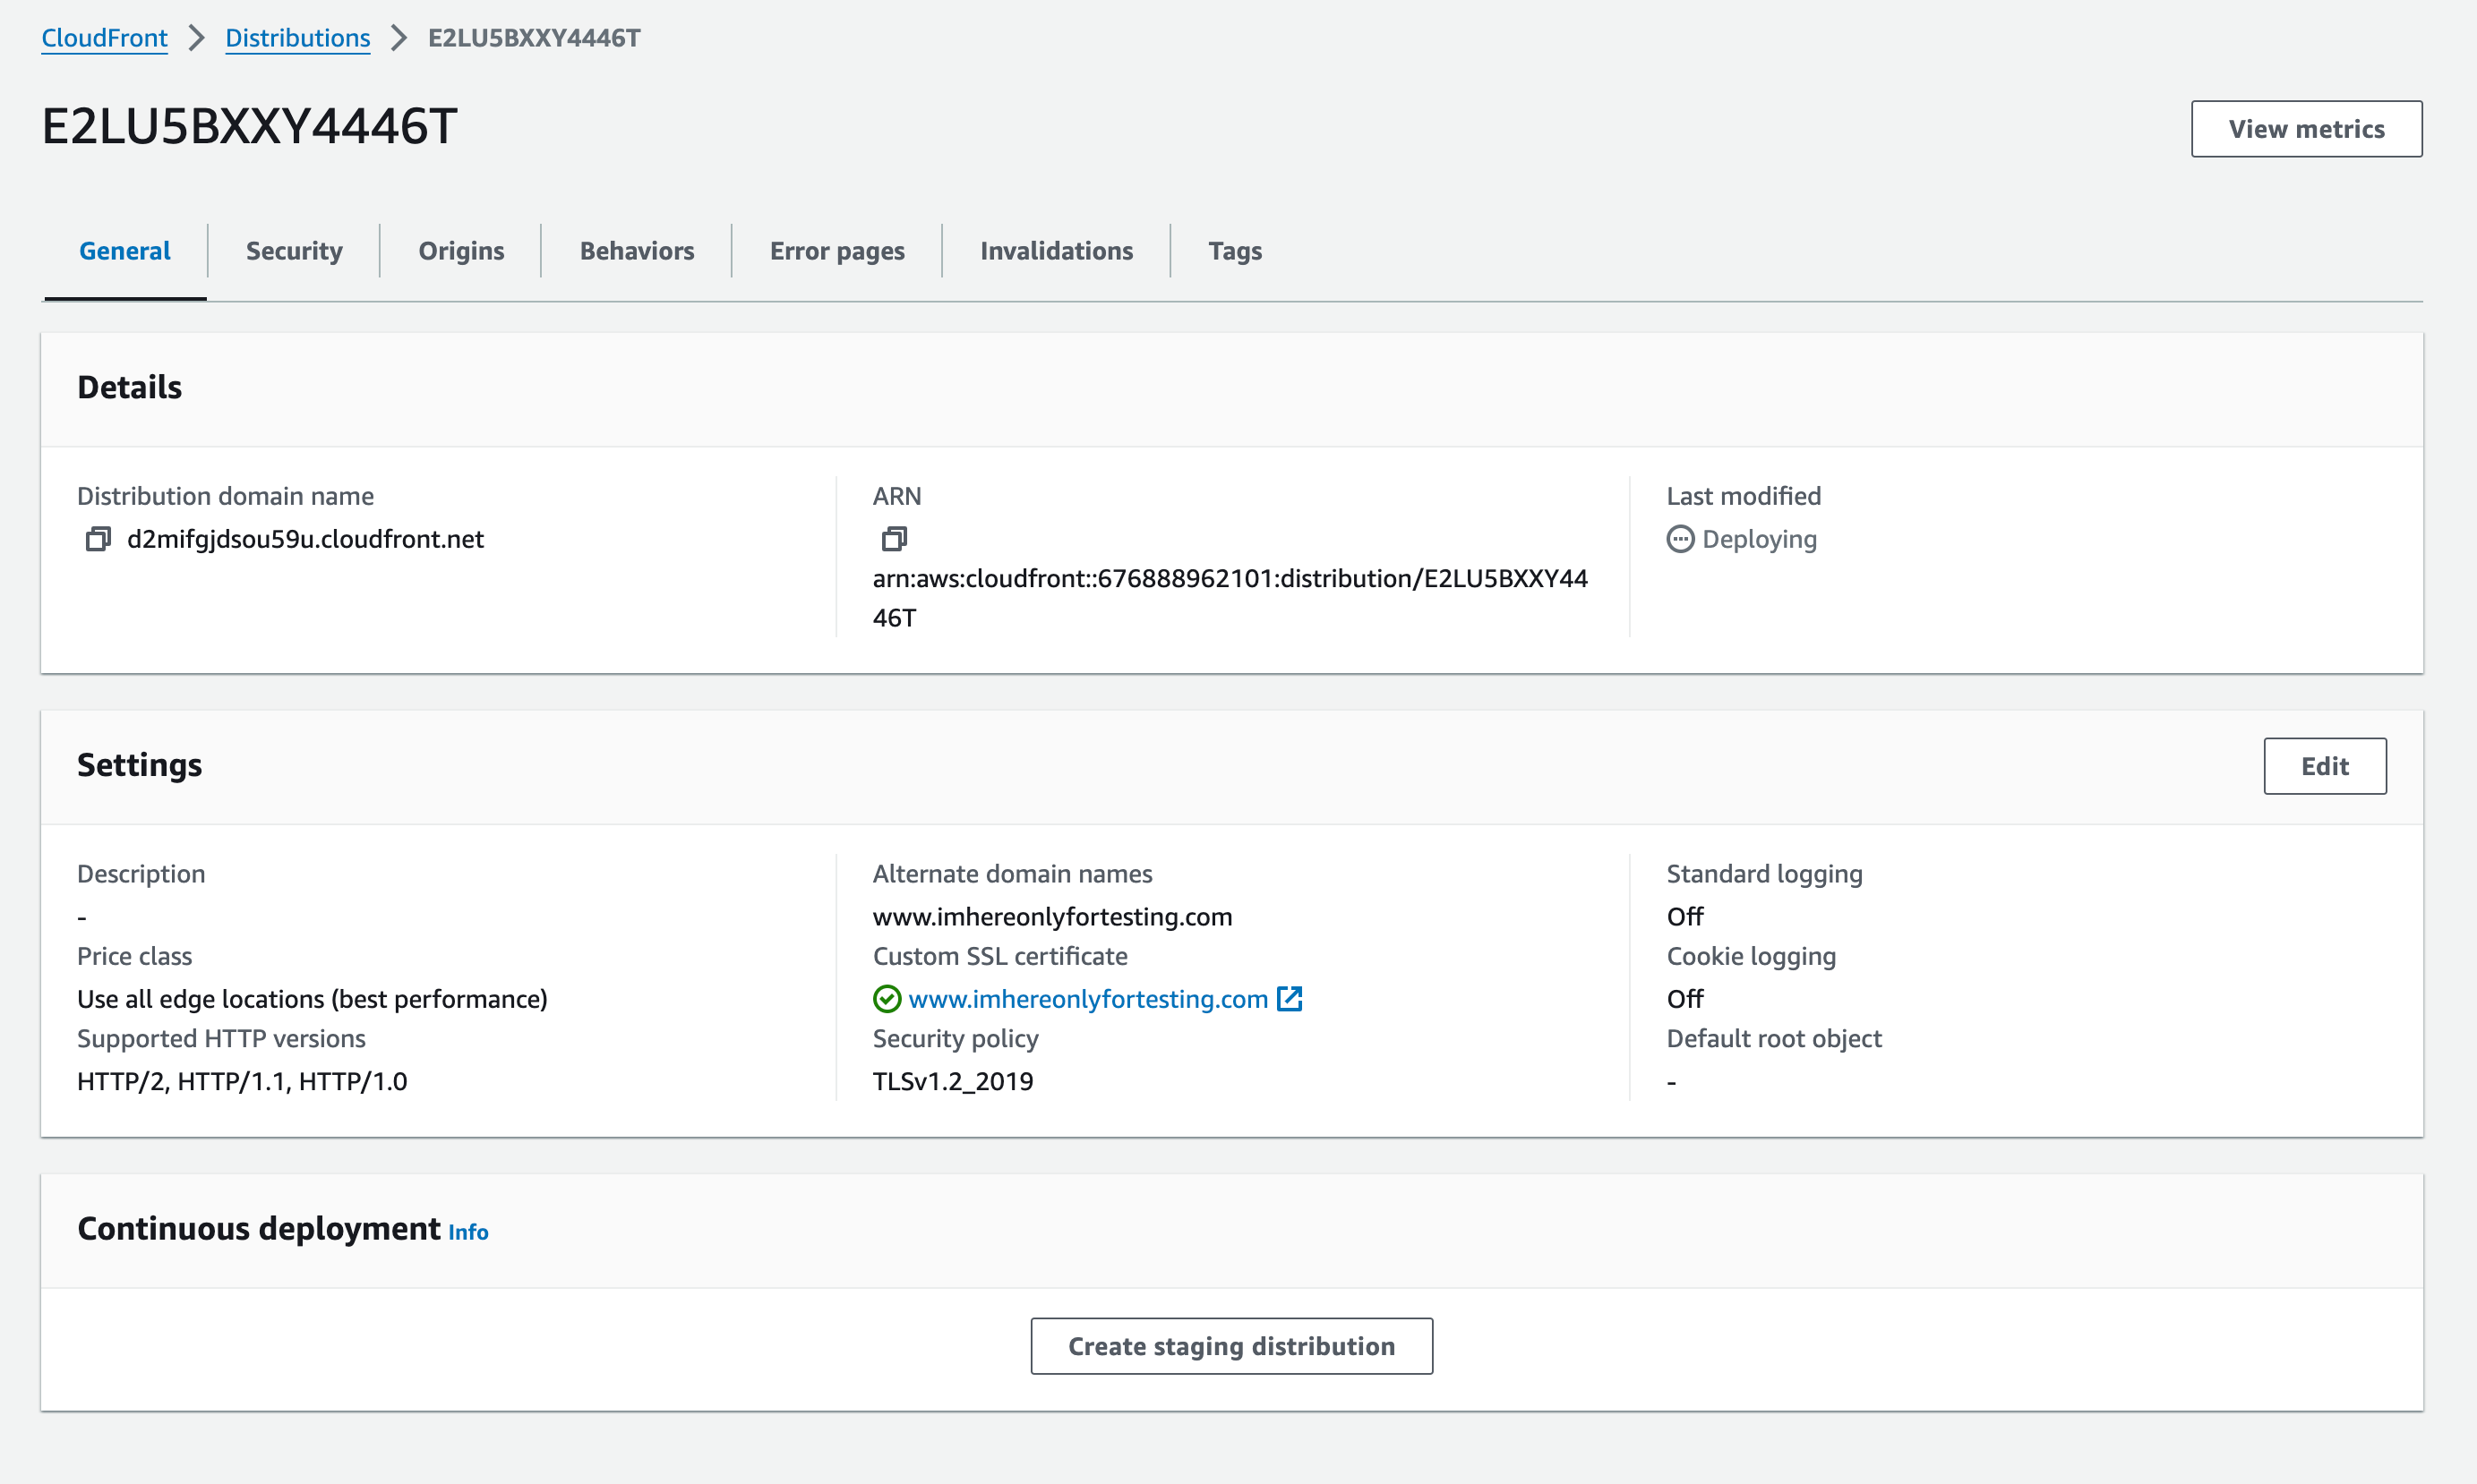Copy the ARN using copy icon
2477x1484 pixels.
[x=894, y=539]
